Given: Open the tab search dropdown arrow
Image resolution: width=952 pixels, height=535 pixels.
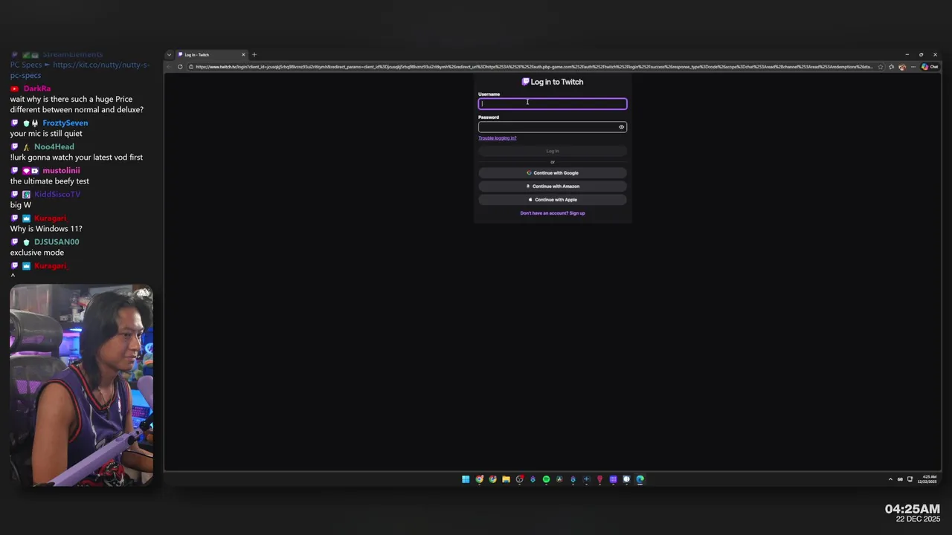Looking at the screenshot, I should (x=169, y=54).
